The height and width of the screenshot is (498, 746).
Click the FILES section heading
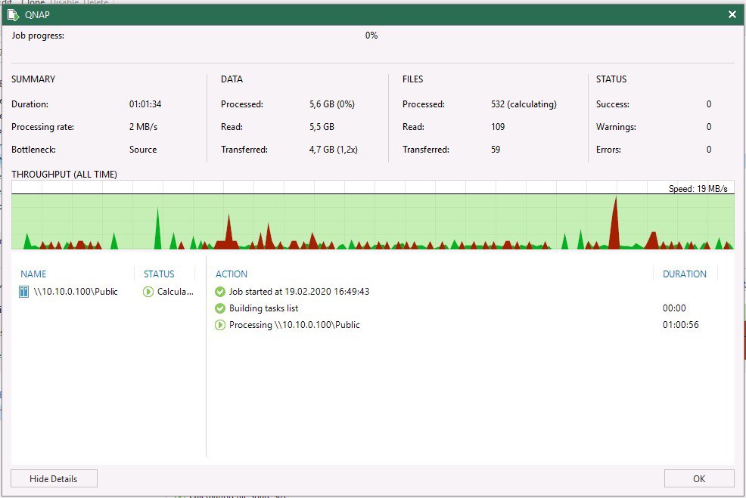412,79
